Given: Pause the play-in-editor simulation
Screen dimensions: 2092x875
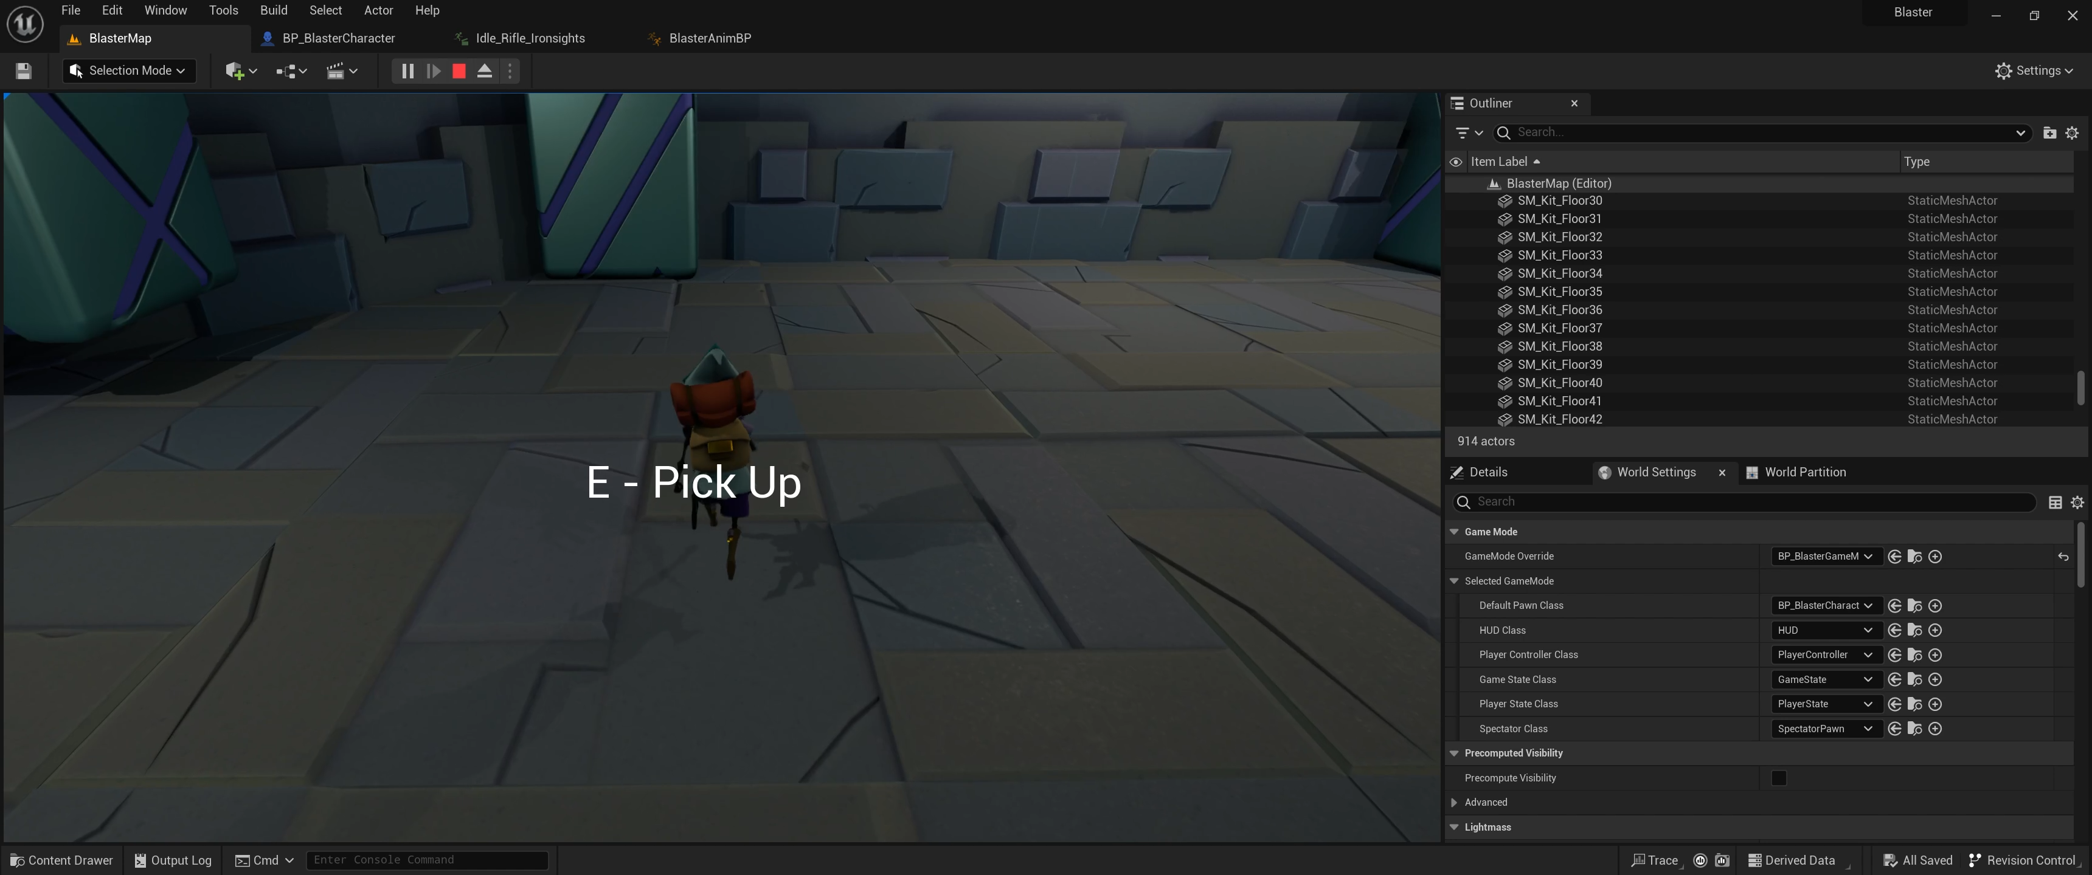Looking at the screenshot, I should (x=407, y=72).
